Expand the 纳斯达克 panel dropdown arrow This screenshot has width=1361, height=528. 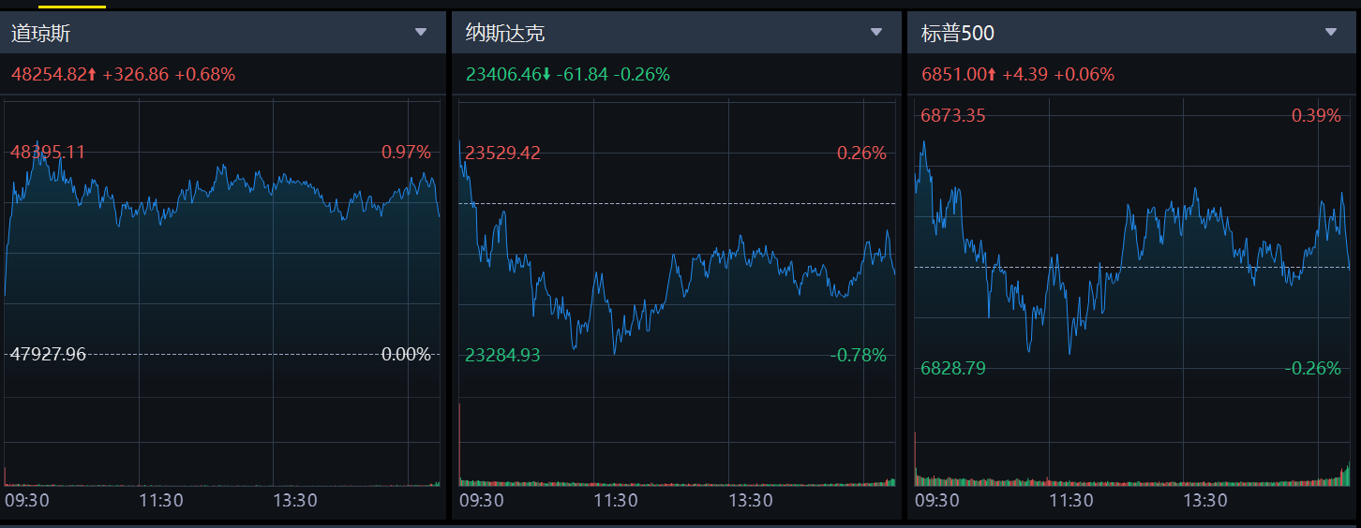pyautogui.click(x=876, y=33)
